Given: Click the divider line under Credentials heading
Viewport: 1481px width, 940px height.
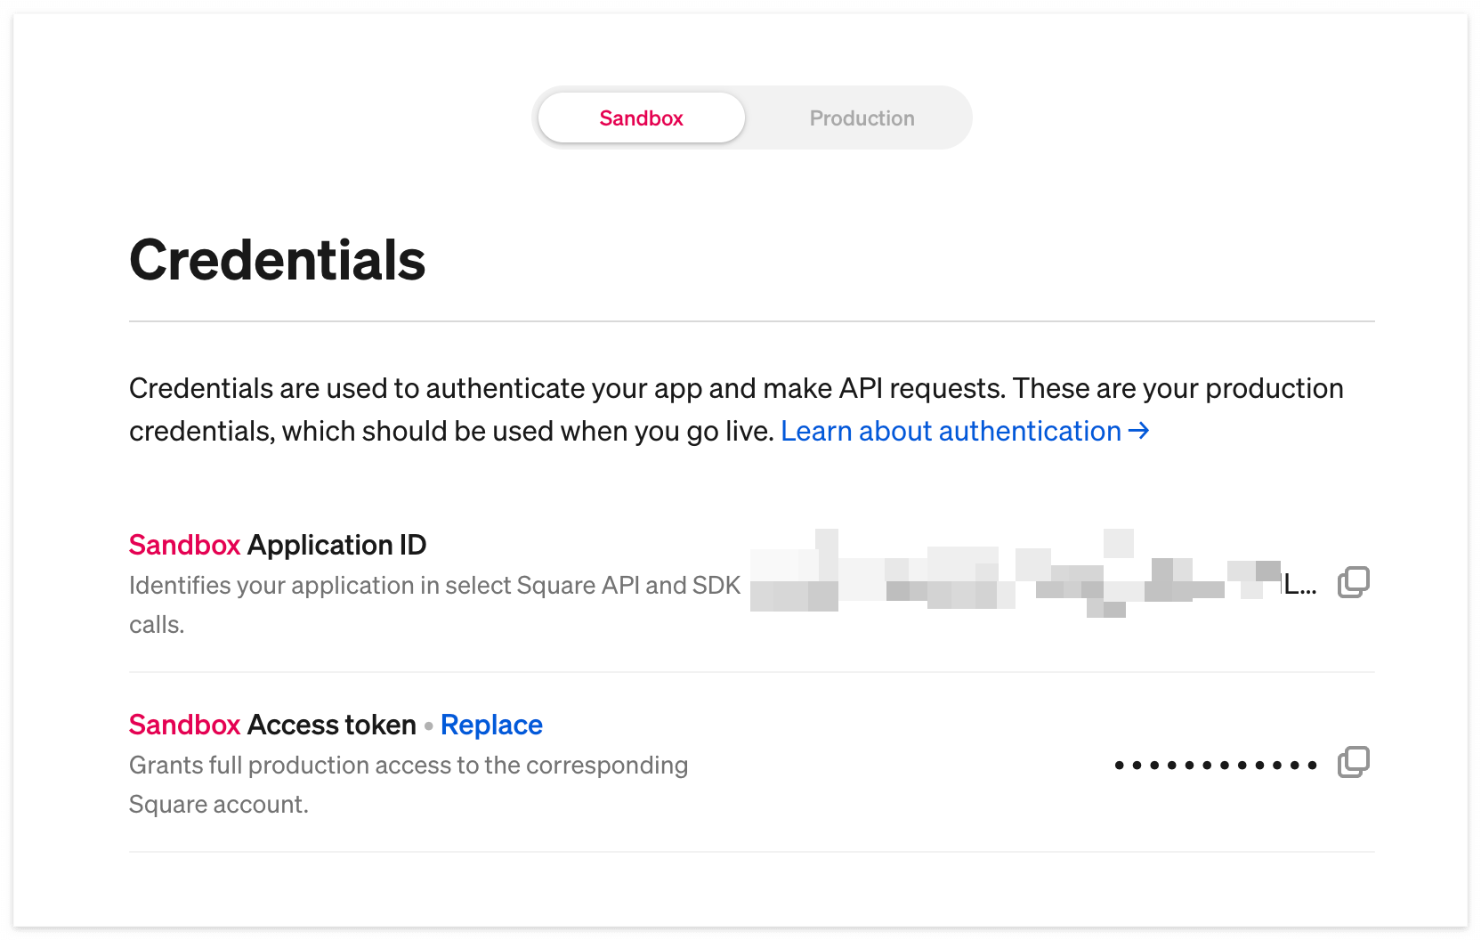Looking at the screenshot, I should 752,321.
